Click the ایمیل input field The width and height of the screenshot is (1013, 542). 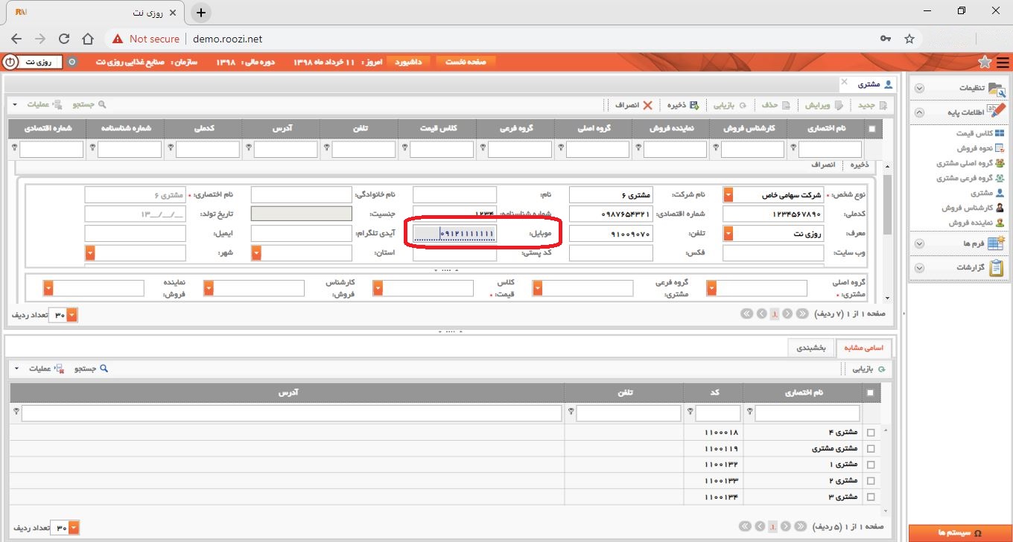coord(135,234)
